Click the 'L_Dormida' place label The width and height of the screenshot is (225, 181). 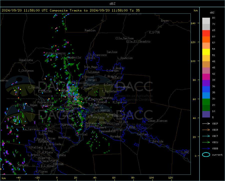tap(156, 141)
